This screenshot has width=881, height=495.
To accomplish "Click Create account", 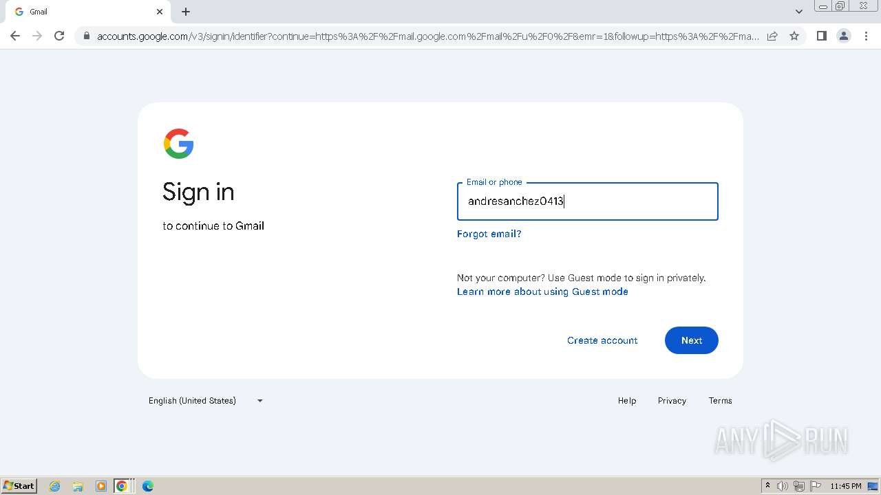I will click(602, 340).
